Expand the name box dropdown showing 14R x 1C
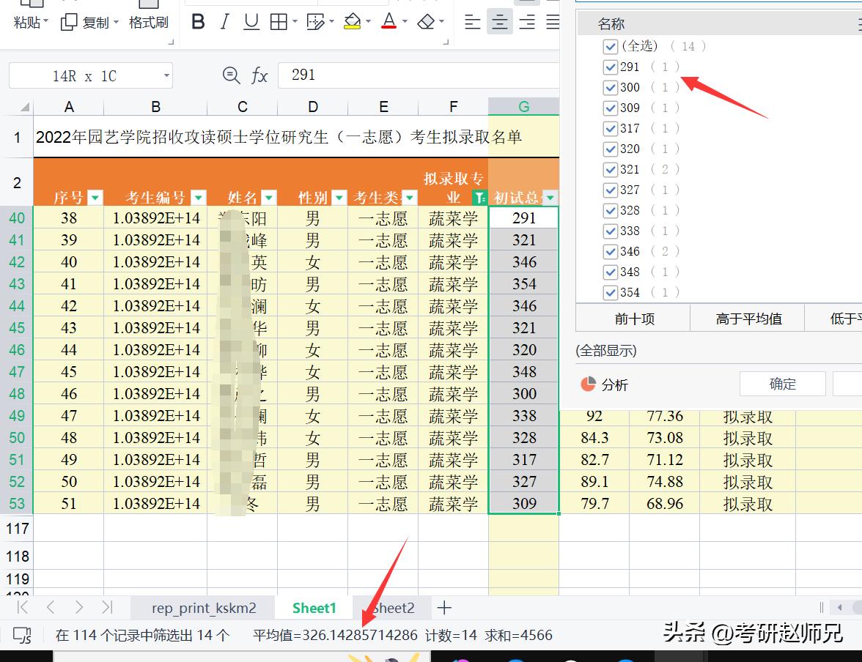This screenshot has width=862, height=662. coord(166,75)
